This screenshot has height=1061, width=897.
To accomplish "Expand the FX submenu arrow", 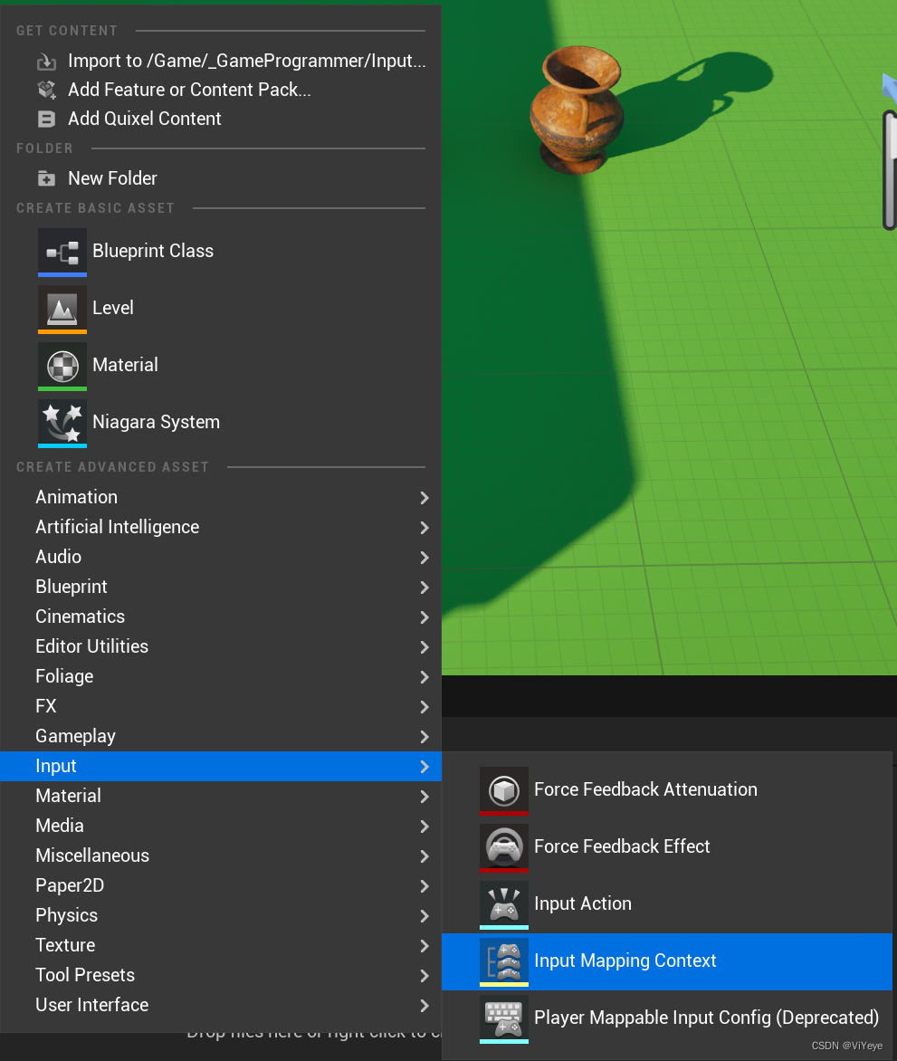I will click(425, 707).
